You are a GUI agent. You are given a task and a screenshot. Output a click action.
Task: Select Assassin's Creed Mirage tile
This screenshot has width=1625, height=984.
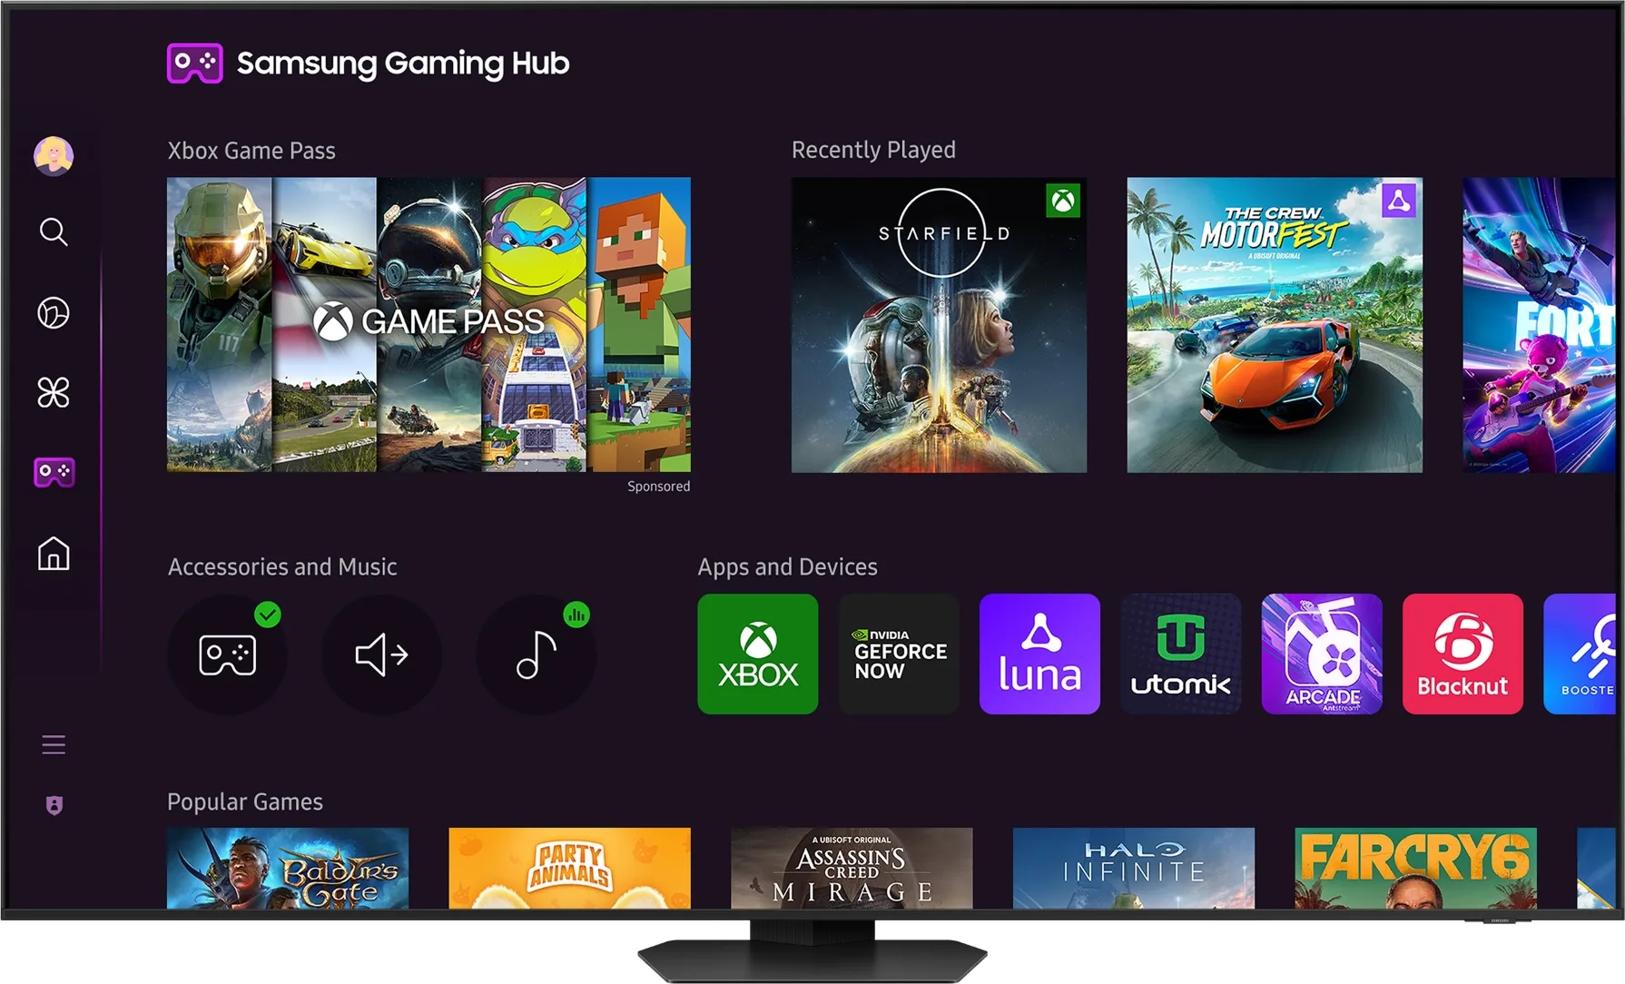click(x=852, y=868)
